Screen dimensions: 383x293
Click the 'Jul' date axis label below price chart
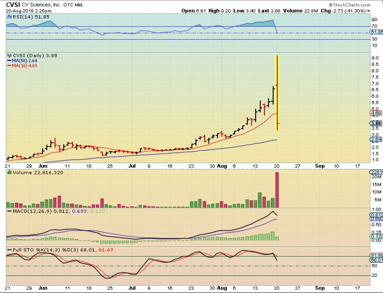coord(132,166)
